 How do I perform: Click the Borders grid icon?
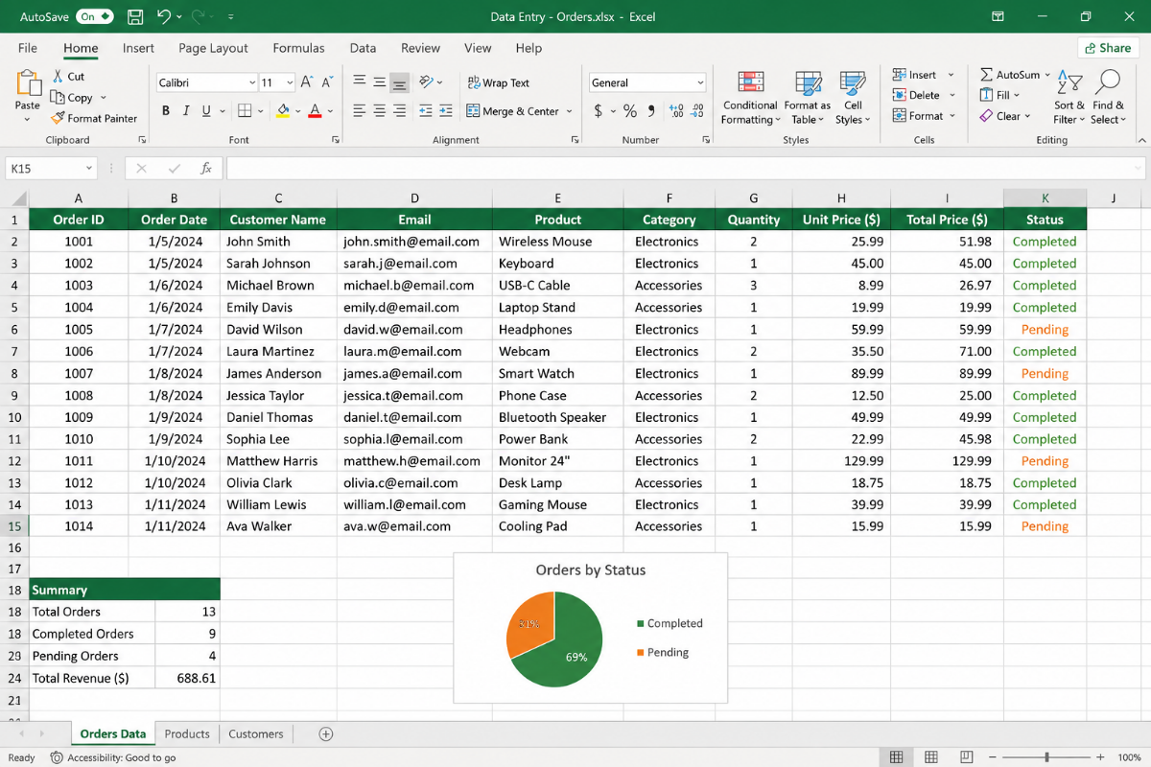click(245, 111)
